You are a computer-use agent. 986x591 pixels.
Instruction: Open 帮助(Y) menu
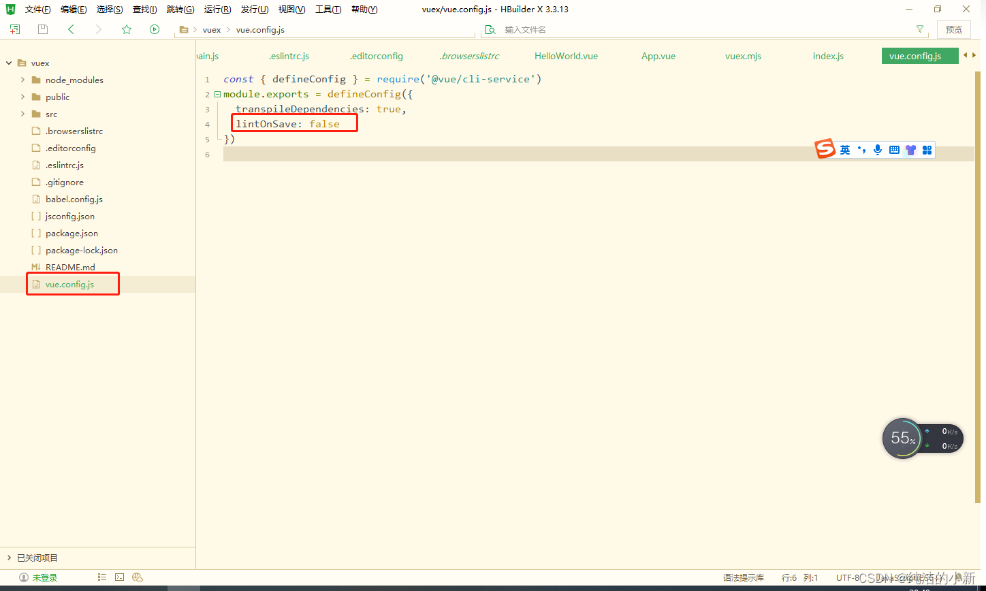[364, 10]
